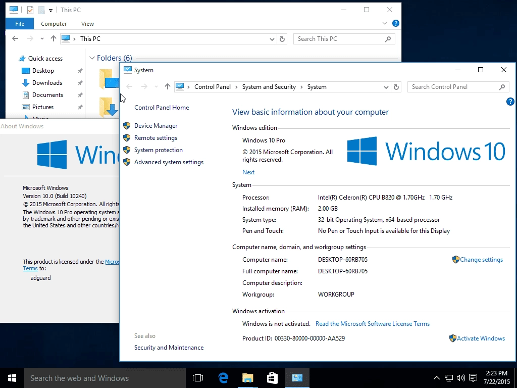Select Desktop in the navigation pane
This screenshot has width=517, height=388.
pyautogui.click(x=43, y=71)
